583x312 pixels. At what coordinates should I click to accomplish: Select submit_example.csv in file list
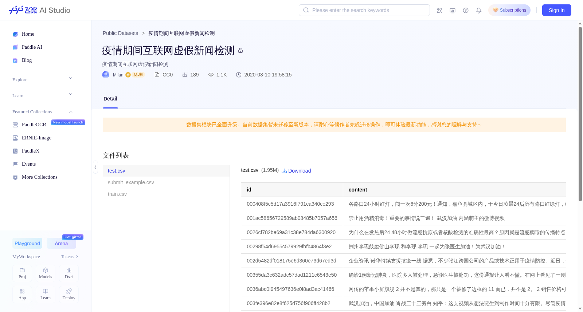click(166, 182)
